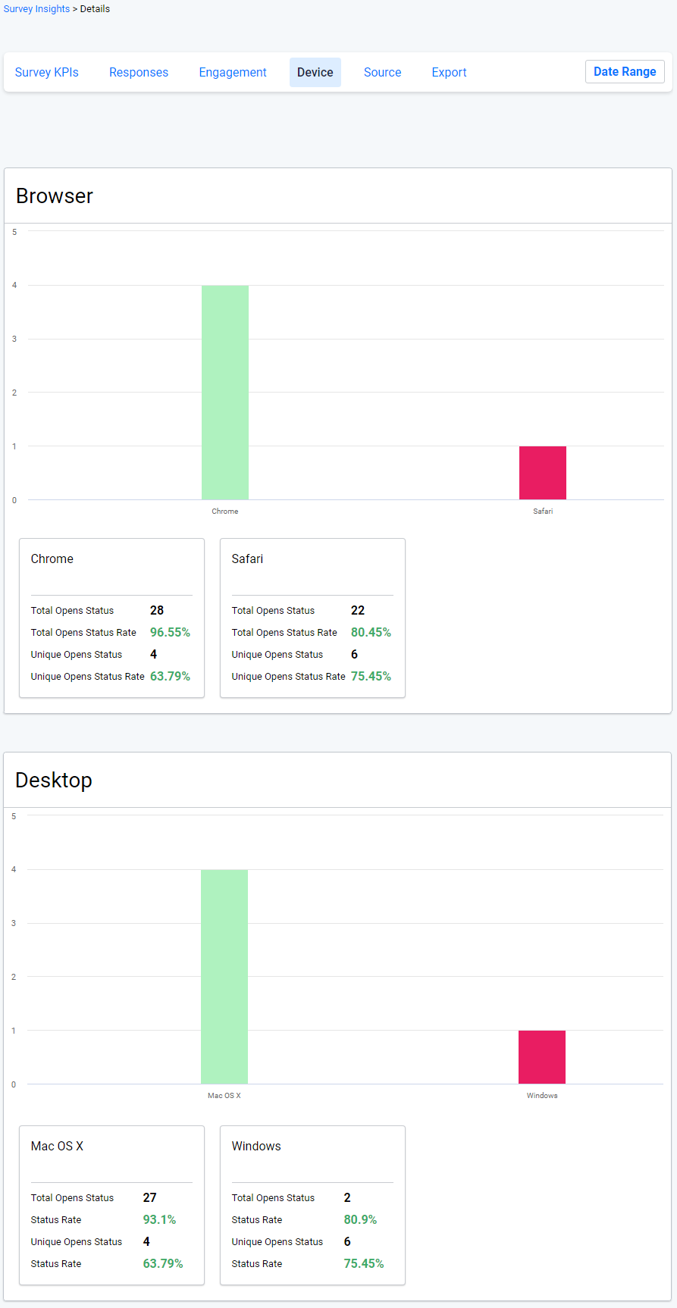
Task: Click Windows Total Opens Status value 2
Action: 347,1198
